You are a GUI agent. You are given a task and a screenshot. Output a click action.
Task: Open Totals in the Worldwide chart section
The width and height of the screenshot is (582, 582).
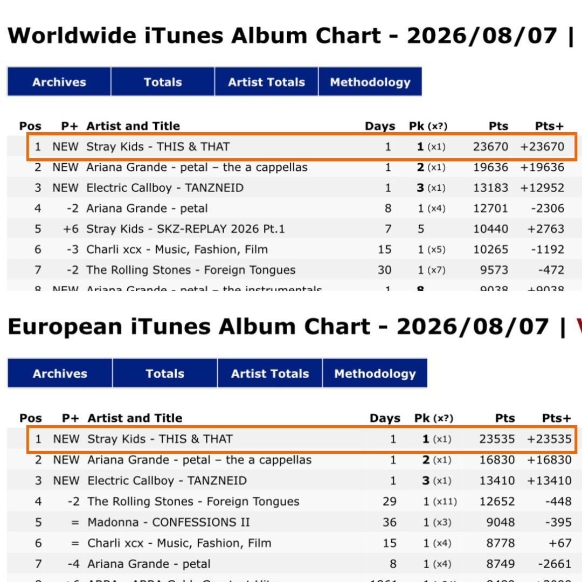tap(163, 82)
